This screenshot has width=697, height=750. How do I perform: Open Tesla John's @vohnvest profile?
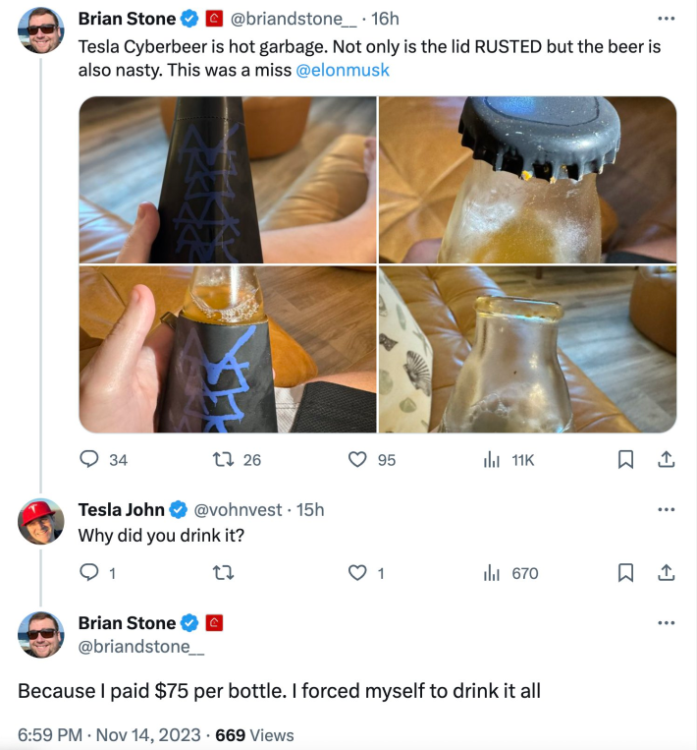pyautogui.click(x=238, y=510)
